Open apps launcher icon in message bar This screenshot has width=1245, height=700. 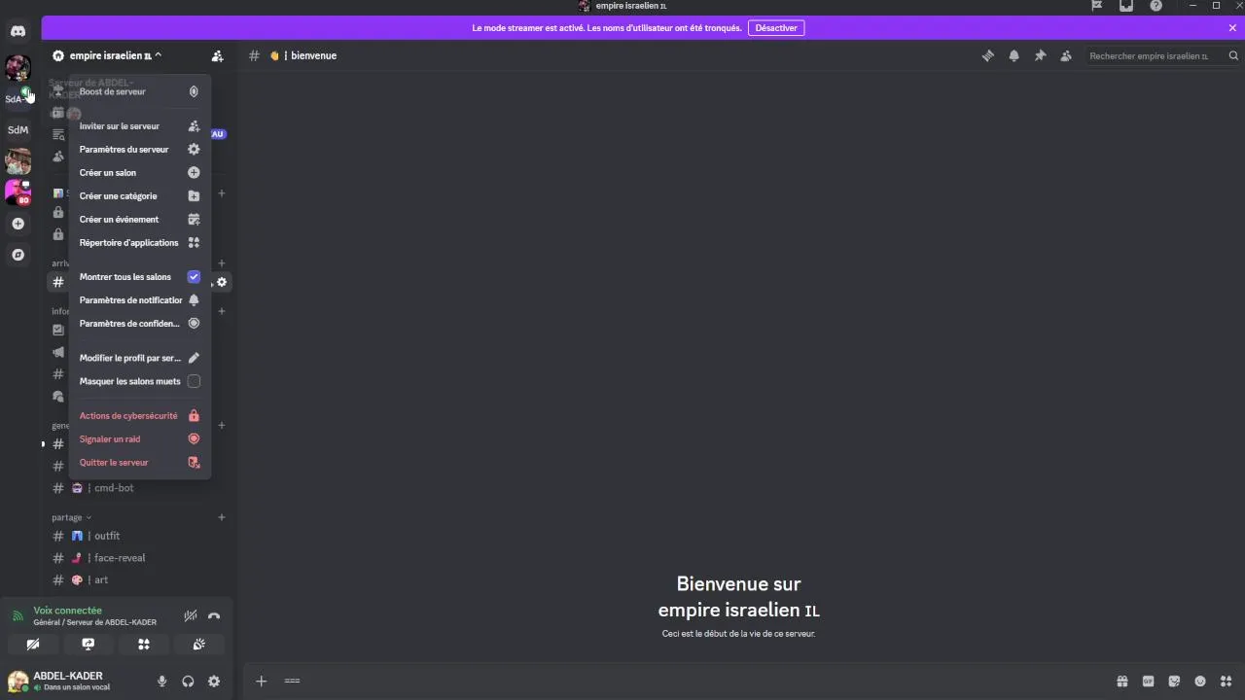point(1226,682)
